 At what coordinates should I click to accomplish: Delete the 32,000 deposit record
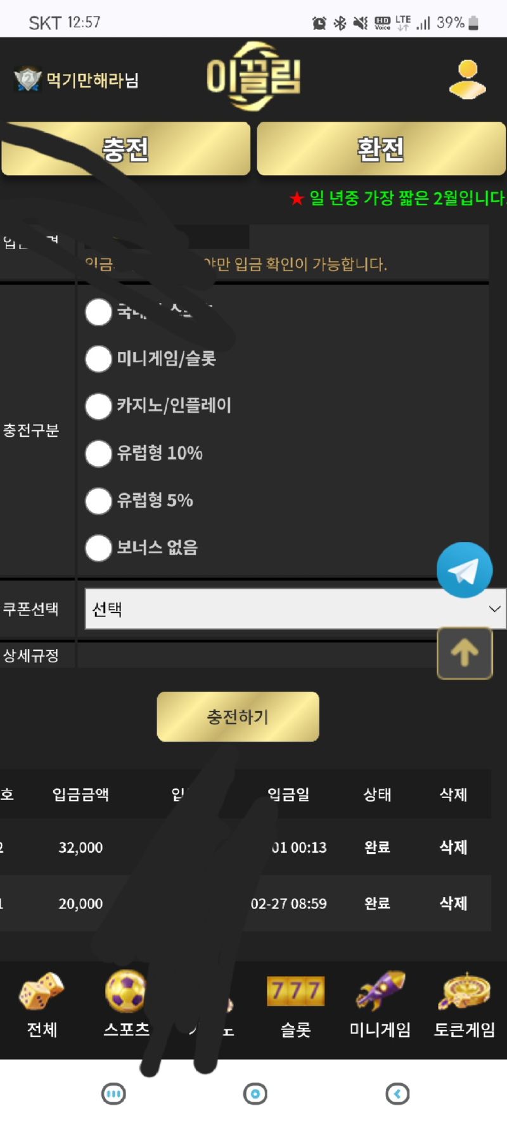(453, 847)
